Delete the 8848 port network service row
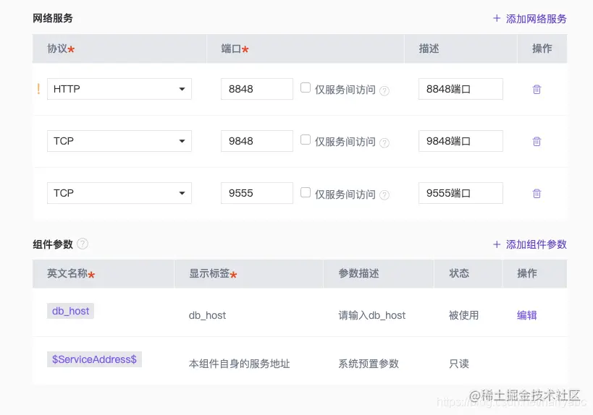This screenshot has width=593, height=415. [537, 90]
